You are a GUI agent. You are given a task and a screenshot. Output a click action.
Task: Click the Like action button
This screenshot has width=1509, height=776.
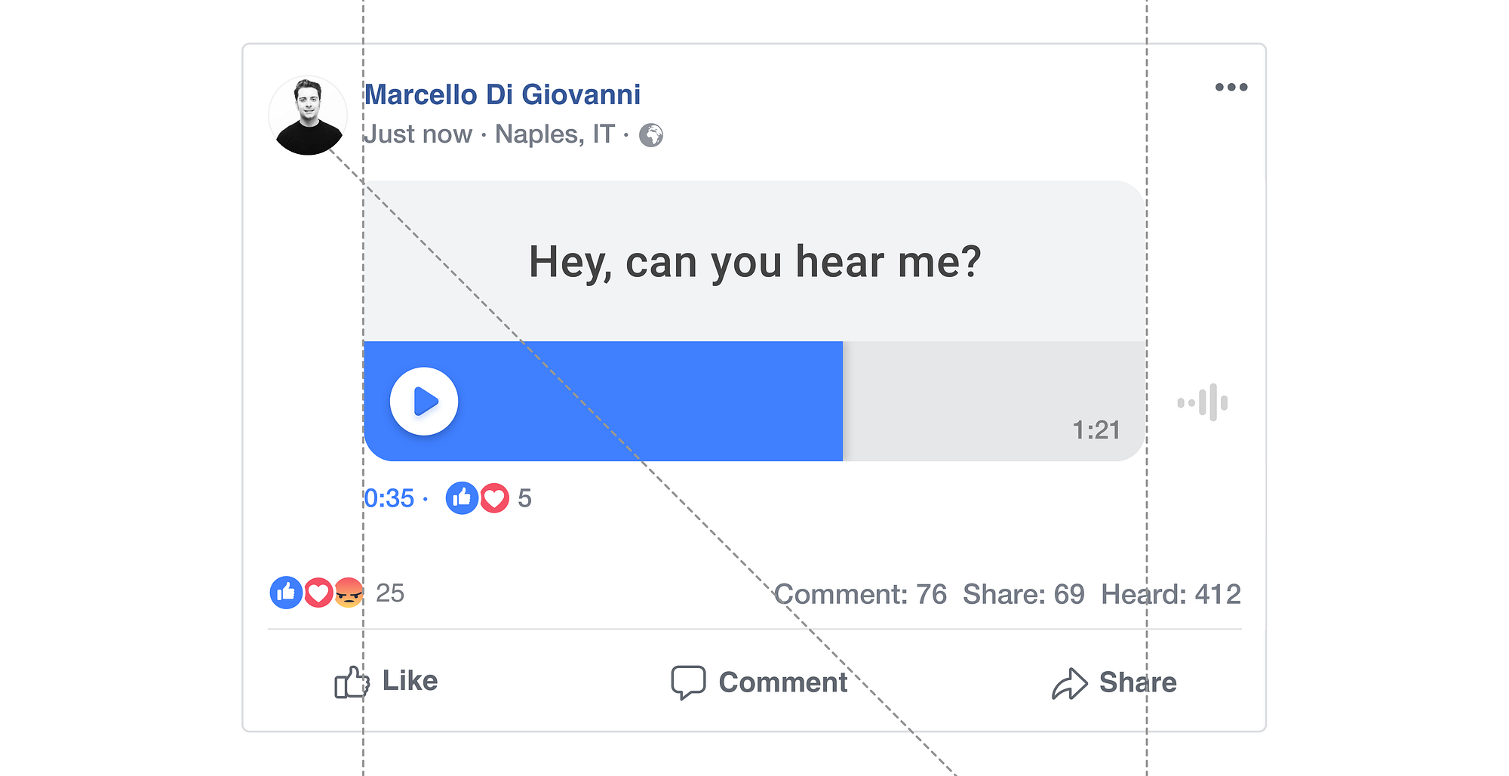[386, 681]
